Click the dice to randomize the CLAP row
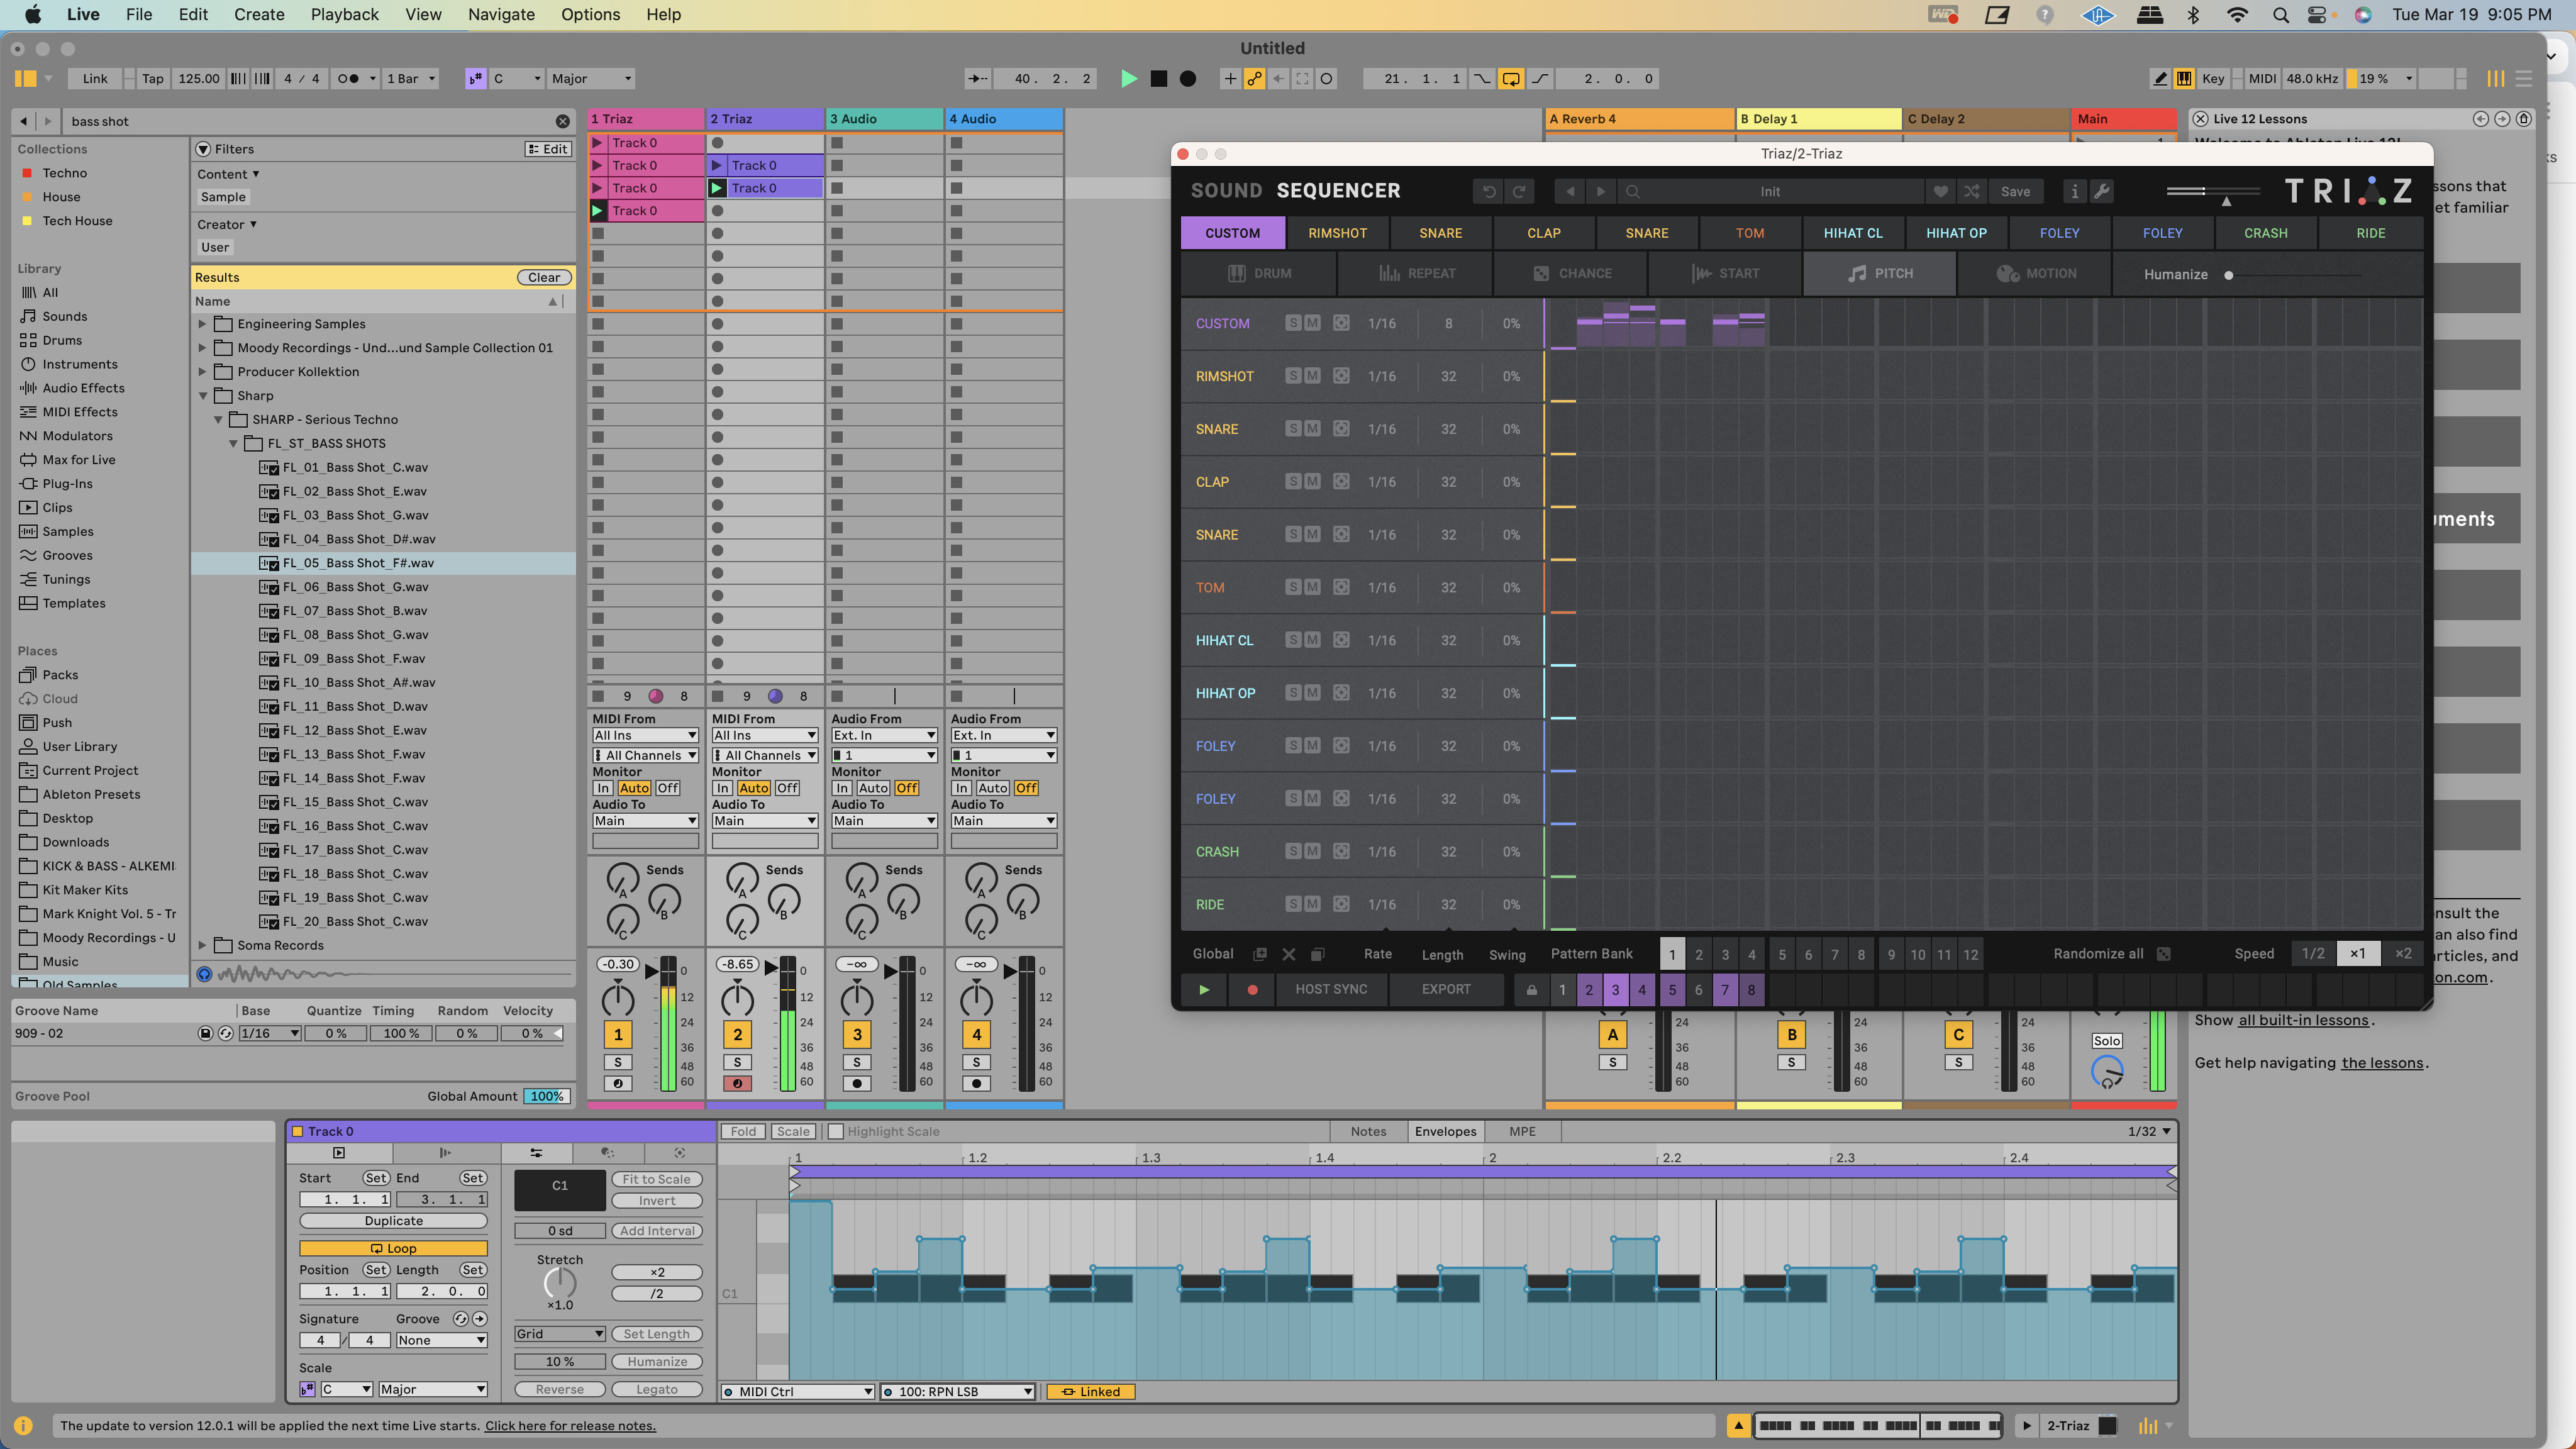 (1341, 481)
